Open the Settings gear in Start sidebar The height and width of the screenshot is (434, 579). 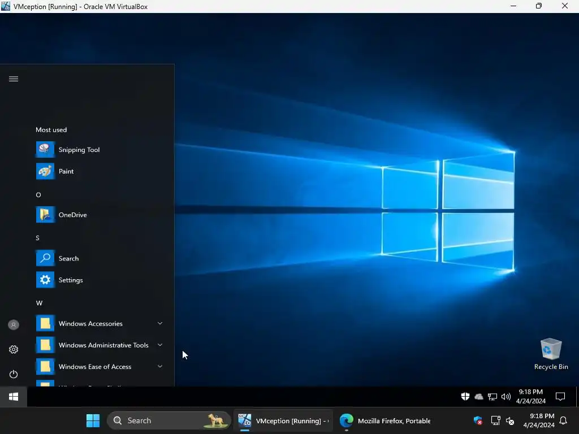click(x=14, y=349)
